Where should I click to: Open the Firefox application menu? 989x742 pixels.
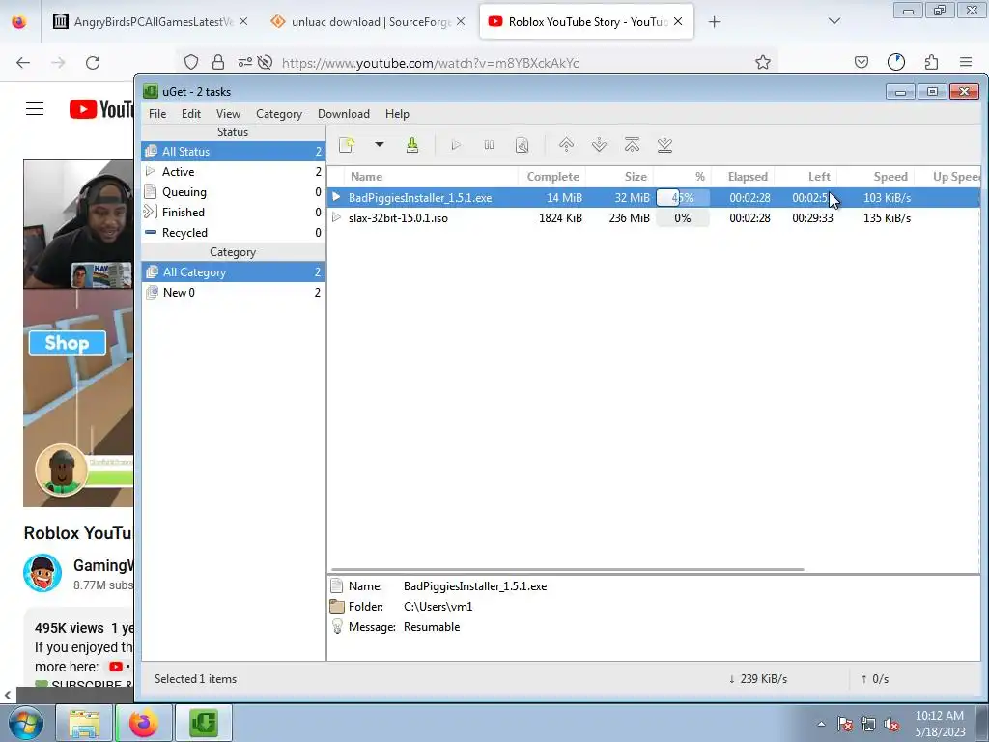(966, 62)
